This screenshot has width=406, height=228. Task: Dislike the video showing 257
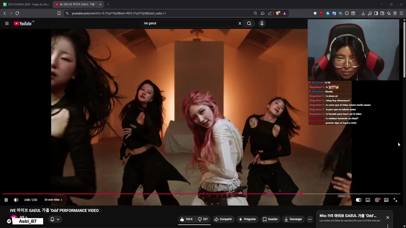pos(203,219)
